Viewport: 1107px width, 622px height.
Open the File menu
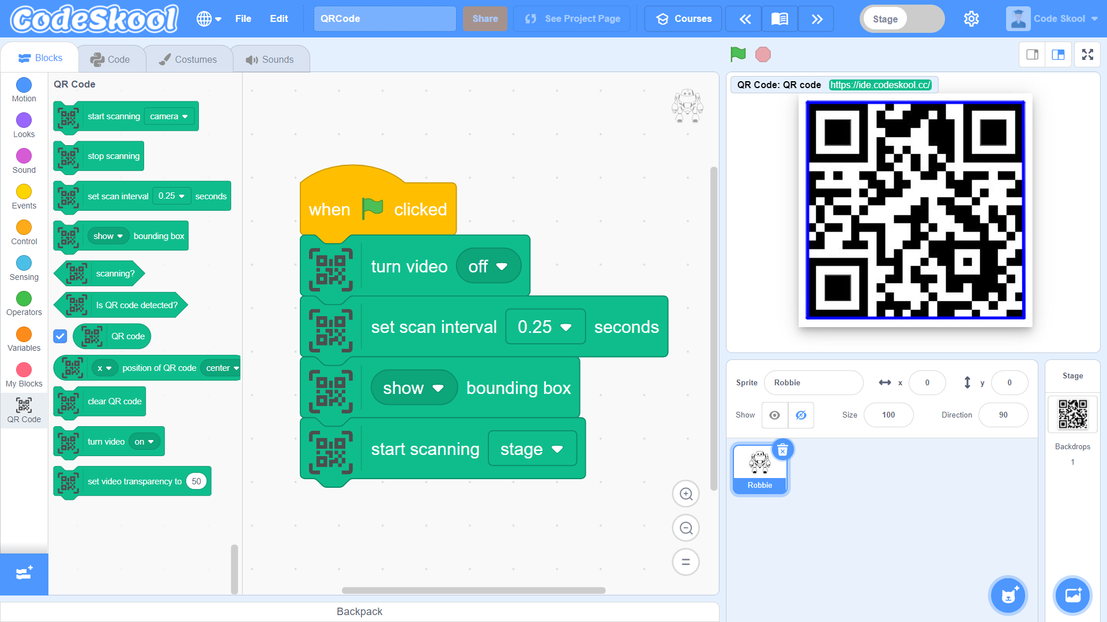pos(243,18)
